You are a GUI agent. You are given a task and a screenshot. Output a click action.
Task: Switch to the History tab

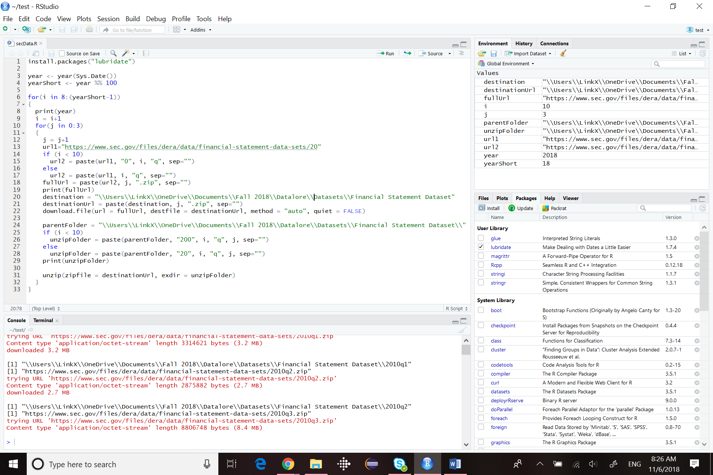(524, 44)
